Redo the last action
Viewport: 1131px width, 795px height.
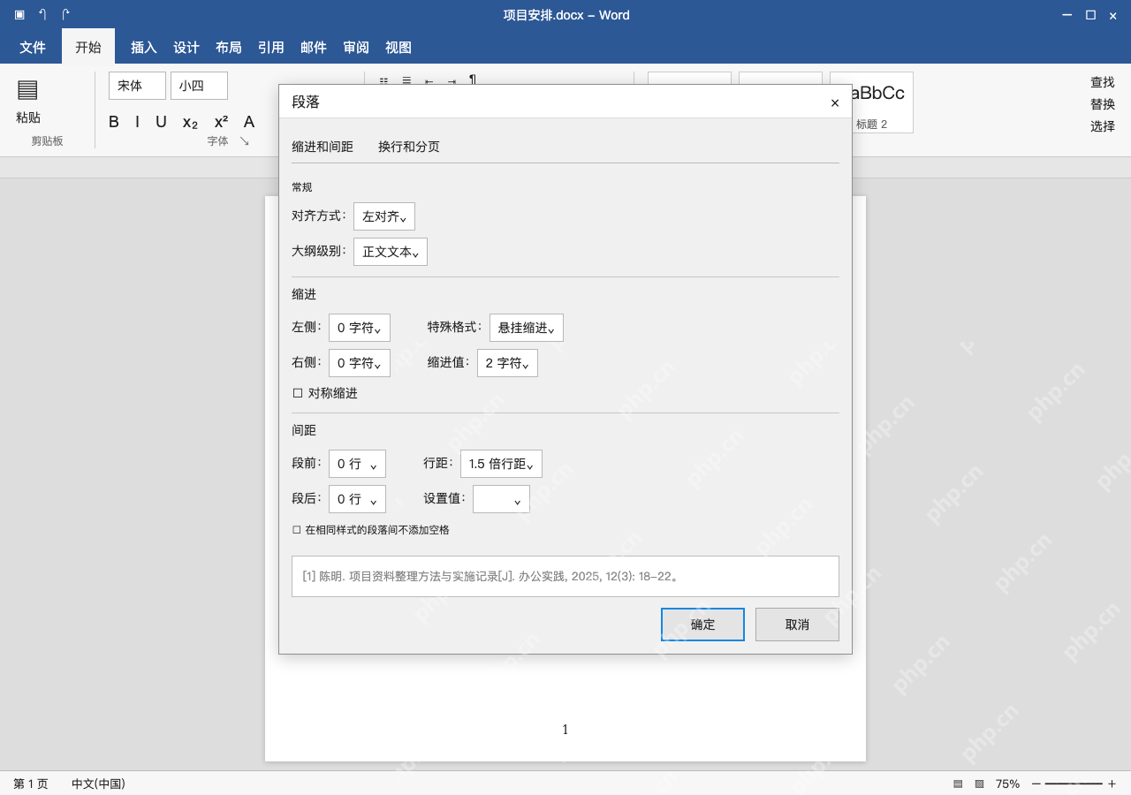pyautogui.click(x=65, y=14)
